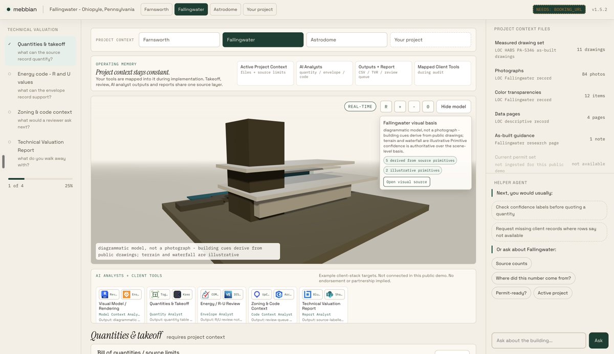Viewport: 614px width, 354px height.
Task: Click the 0 view control button
Action: 428,106
